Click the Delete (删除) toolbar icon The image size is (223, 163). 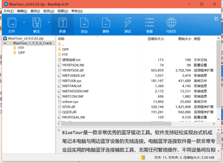[x=106, y=23]
